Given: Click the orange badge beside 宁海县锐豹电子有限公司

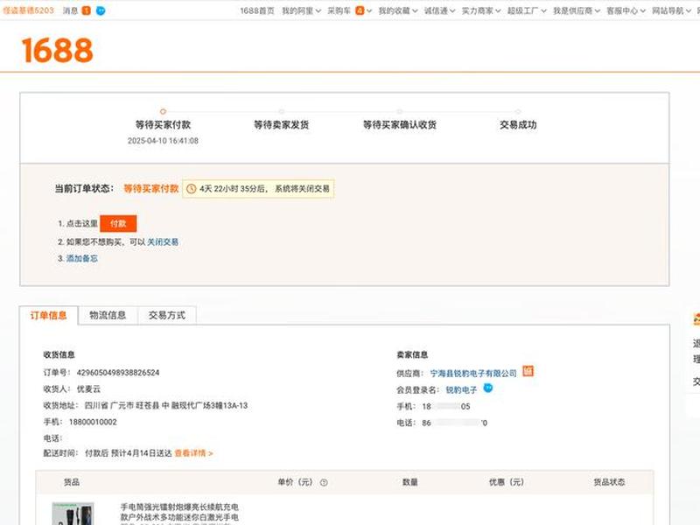Looking at the screenshot, I should 528,371.
